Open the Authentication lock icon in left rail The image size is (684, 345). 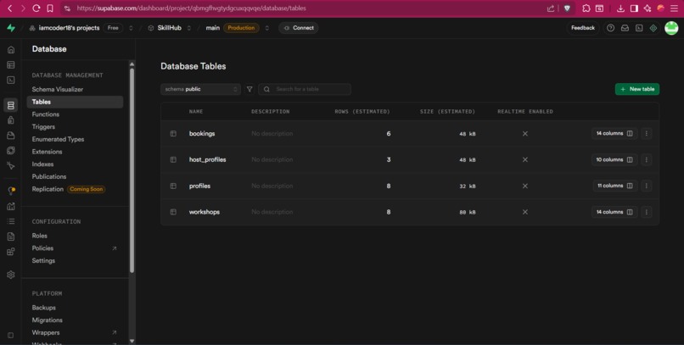(x=11, y=120)
